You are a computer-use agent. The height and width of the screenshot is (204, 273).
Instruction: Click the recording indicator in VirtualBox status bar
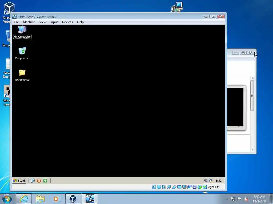click(190, 187)
